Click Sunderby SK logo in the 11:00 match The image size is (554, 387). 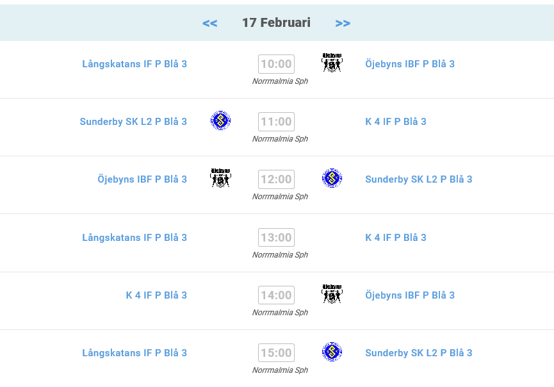pos(220,120)
